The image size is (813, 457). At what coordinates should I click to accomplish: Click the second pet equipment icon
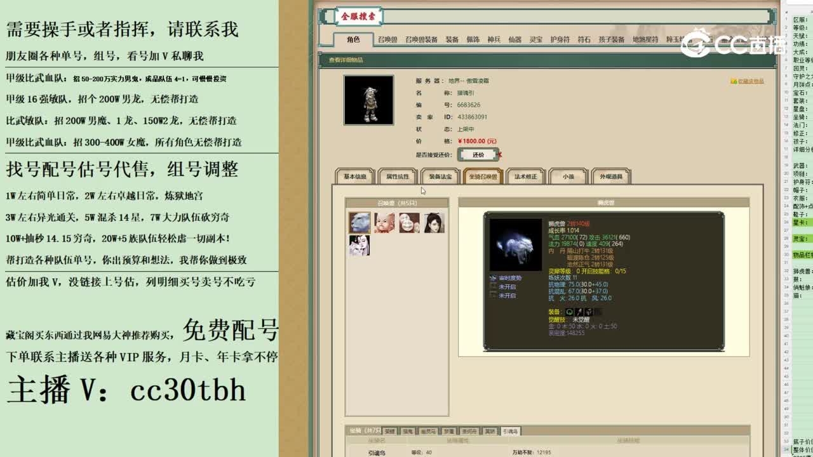579,312
